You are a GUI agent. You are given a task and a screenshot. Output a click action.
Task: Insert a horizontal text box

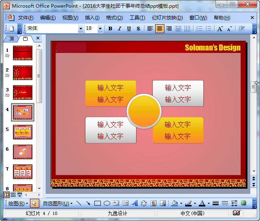116,203
